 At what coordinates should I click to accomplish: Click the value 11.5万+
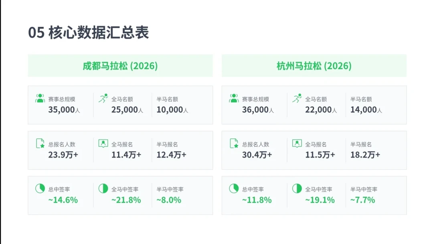click(x=320, y=155)
